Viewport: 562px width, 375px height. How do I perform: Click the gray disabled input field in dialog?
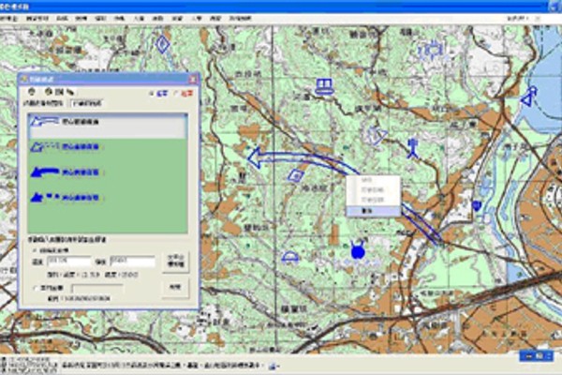coord(97,288)
